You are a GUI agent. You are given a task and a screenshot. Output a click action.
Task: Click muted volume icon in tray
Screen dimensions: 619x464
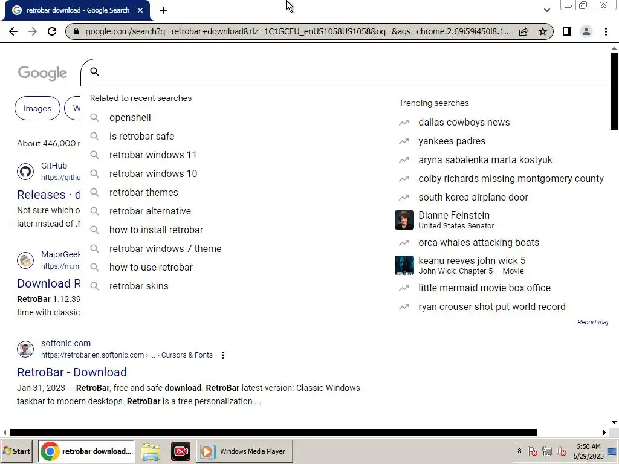(561, 451)
